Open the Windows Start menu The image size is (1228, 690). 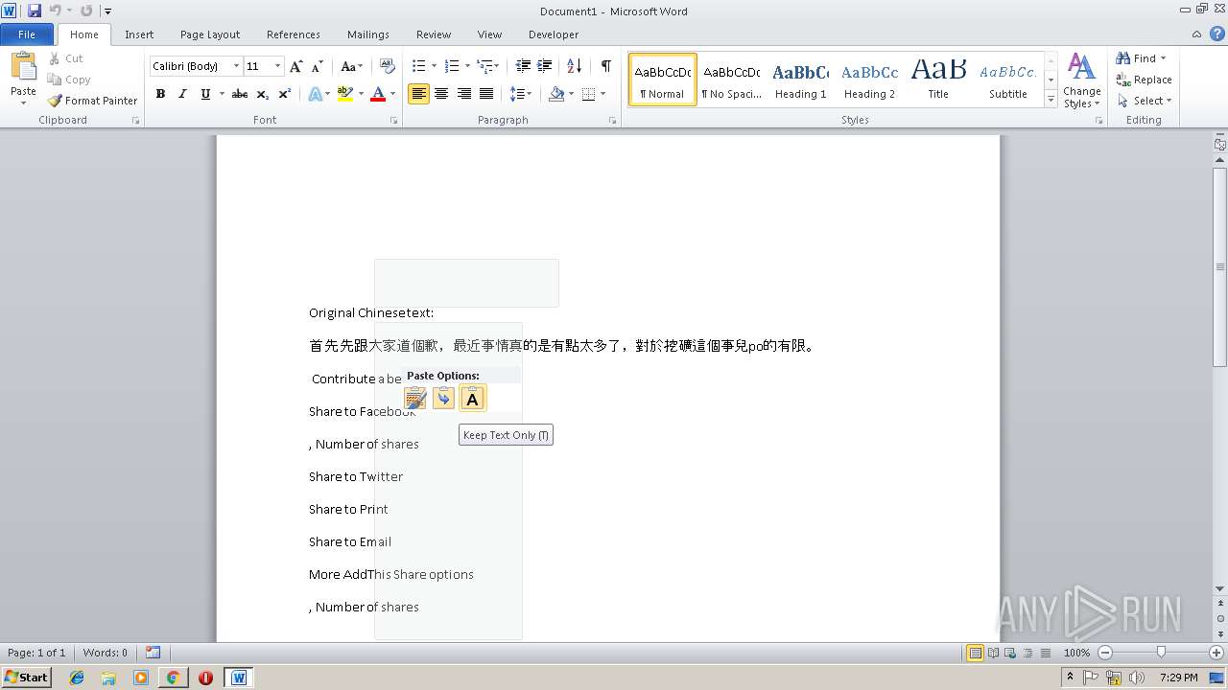pyautogui.click(x=26, y=677)
